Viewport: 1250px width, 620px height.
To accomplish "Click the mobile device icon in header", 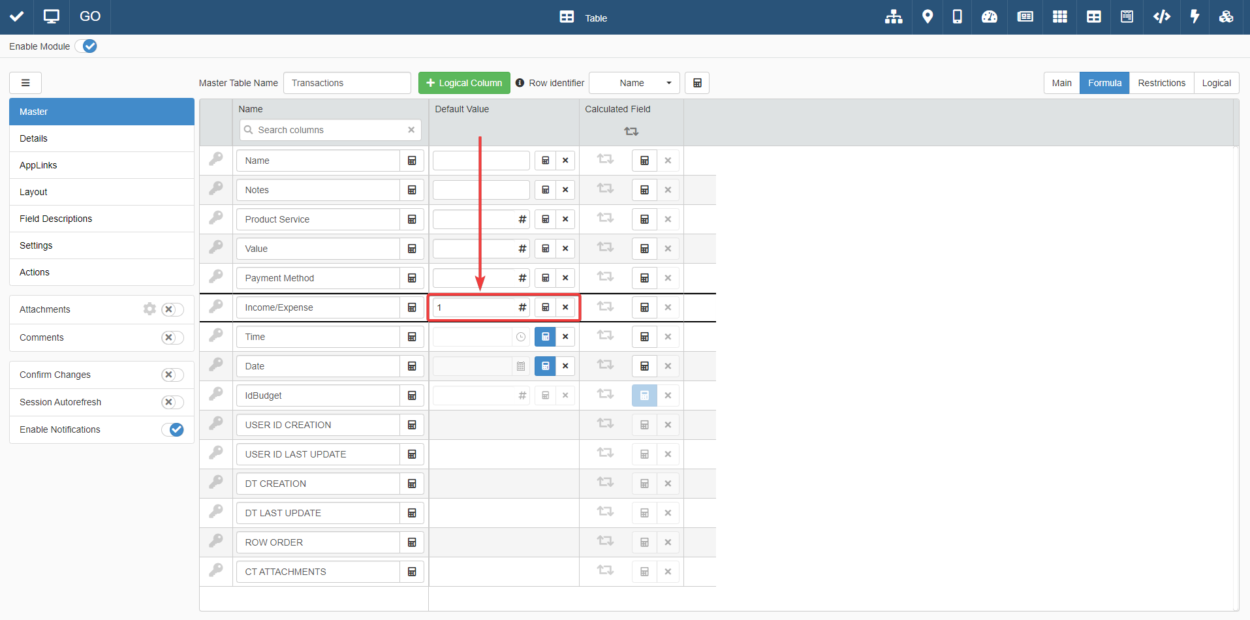I will 957,17.
